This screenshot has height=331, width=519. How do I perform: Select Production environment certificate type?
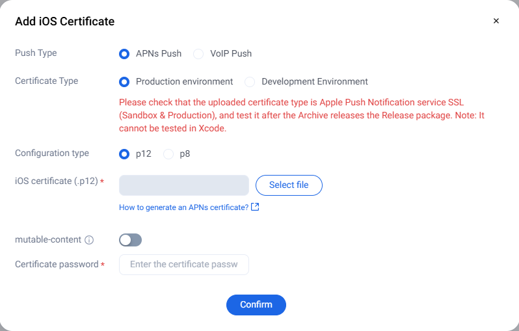click(124, 82)
